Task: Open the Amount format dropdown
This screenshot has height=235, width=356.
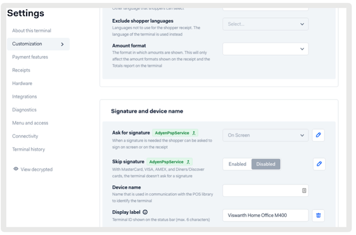Action: pyautogui.click(x=265, y=49)
